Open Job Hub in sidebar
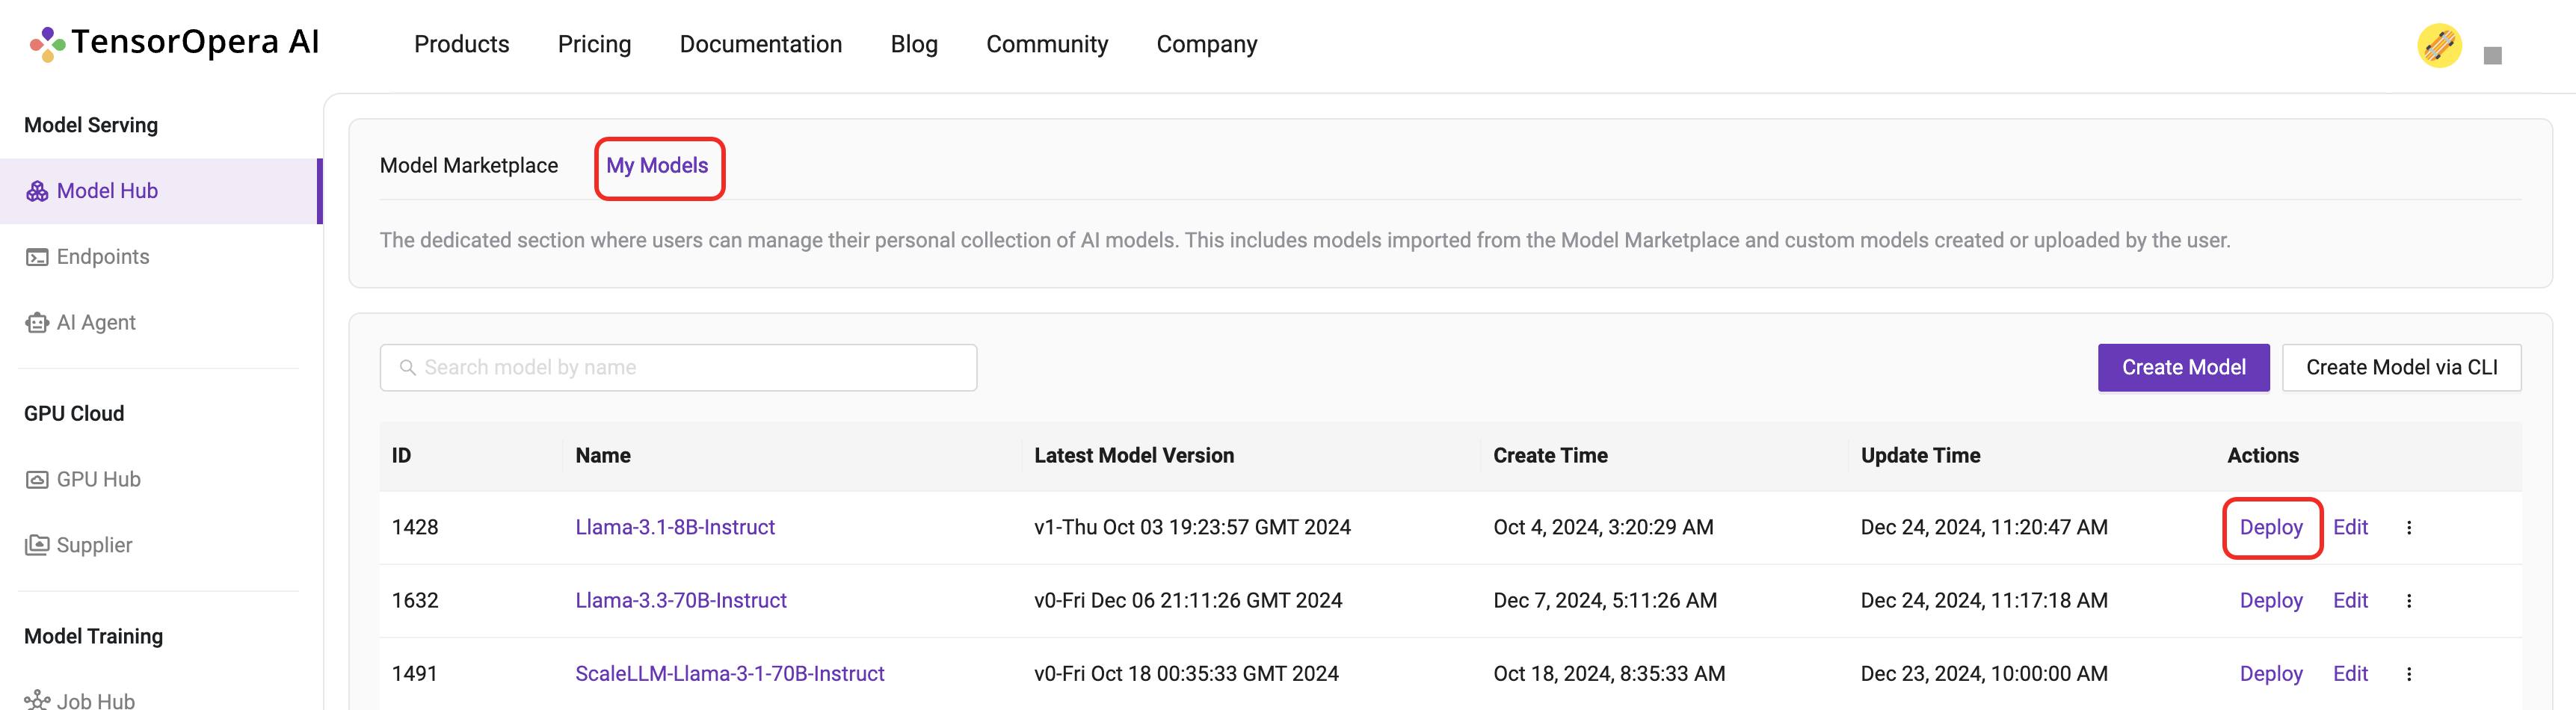The image size is (2576, 710). (96, 701)
